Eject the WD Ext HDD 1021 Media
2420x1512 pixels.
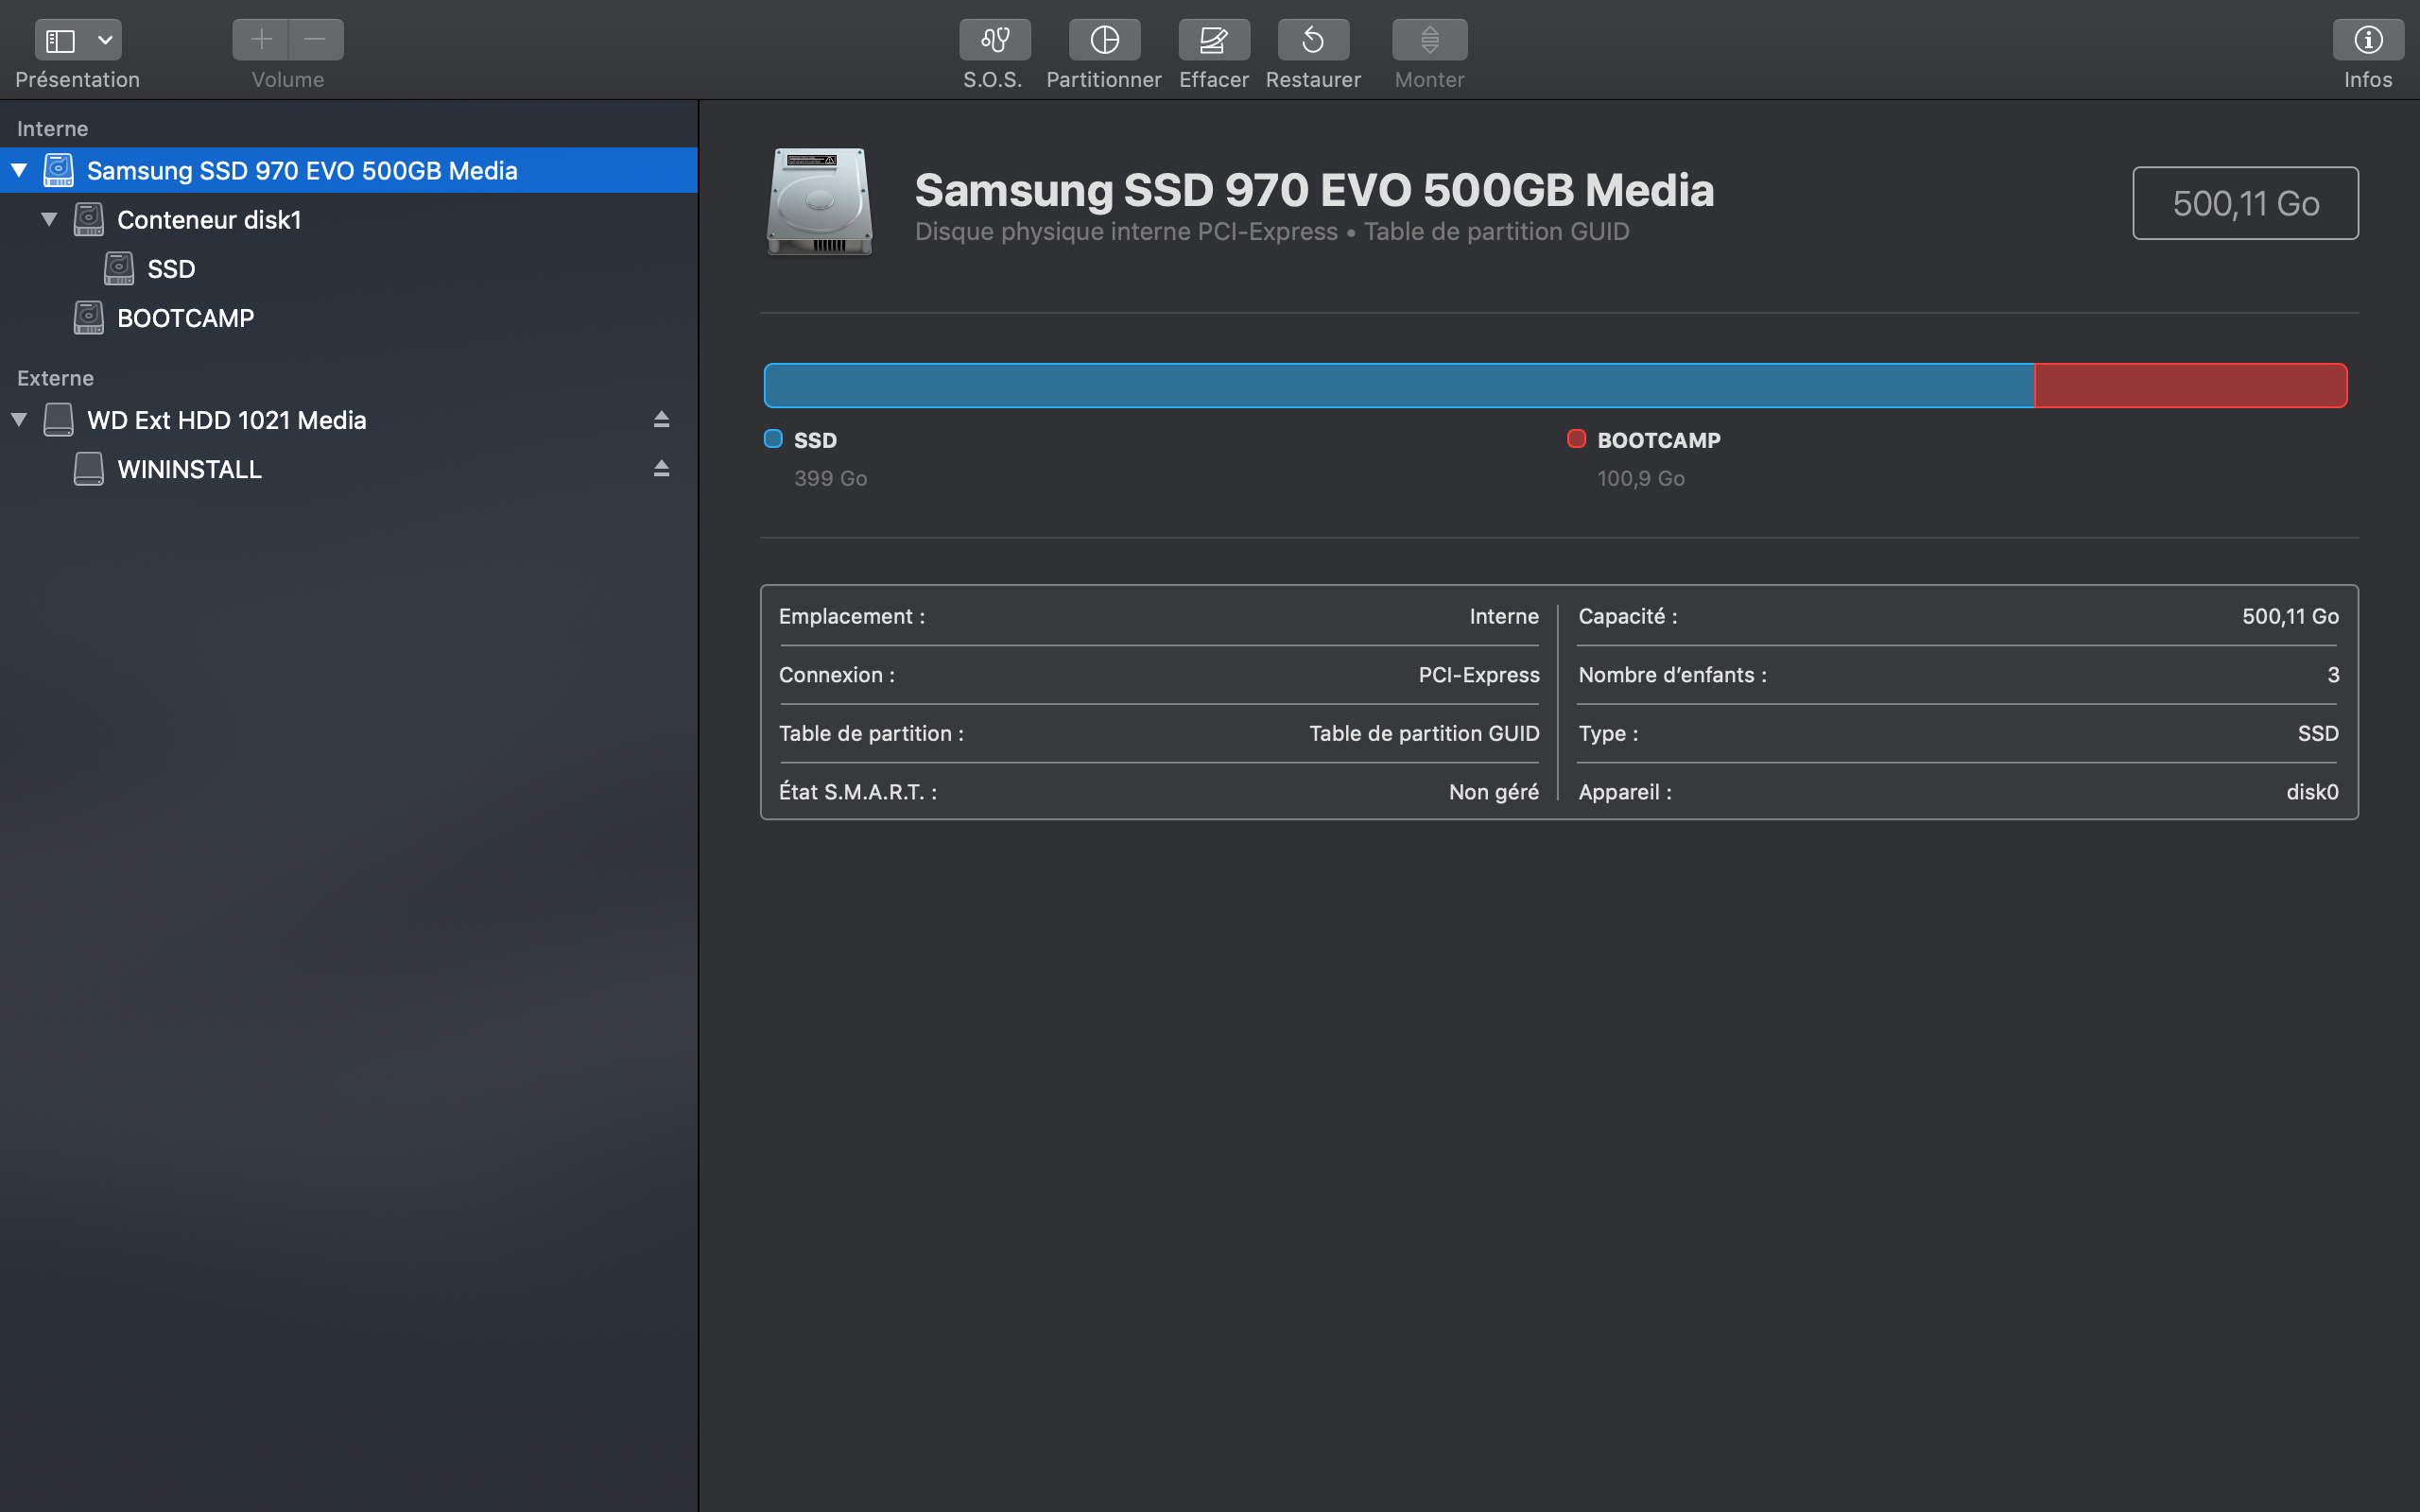click(661, 419)
